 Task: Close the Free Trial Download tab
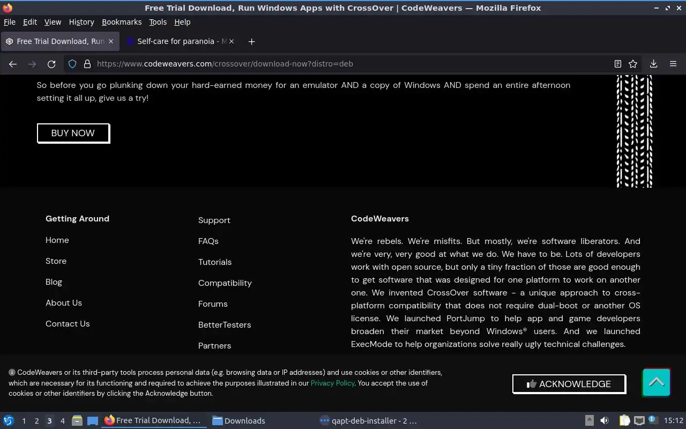coord(111,41)
